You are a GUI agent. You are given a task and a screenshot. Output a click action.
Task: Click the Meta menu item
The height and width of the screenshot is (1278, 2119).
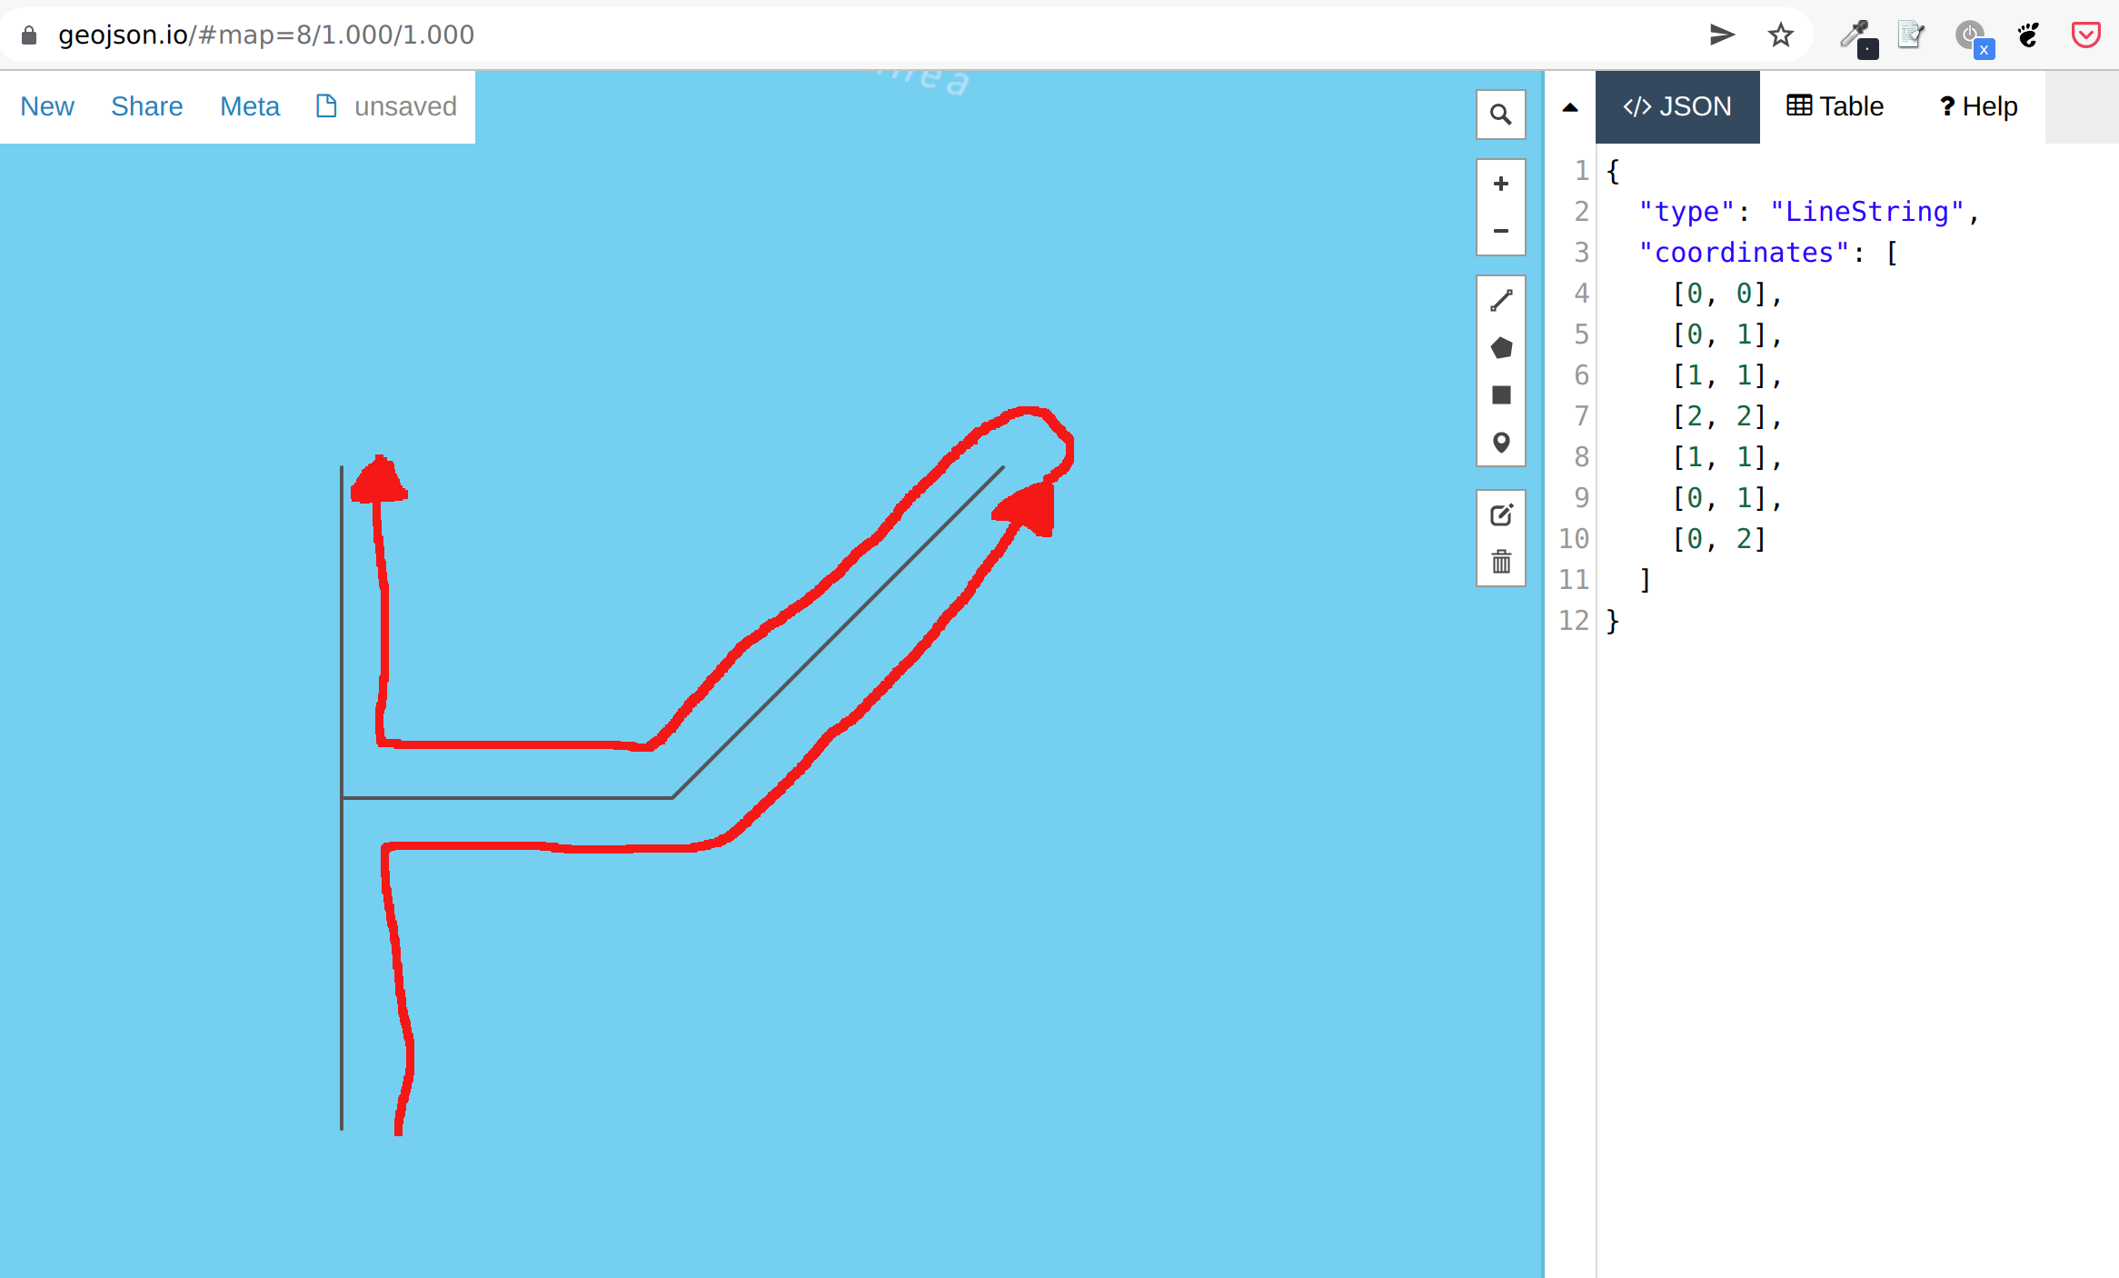[252, 106]
